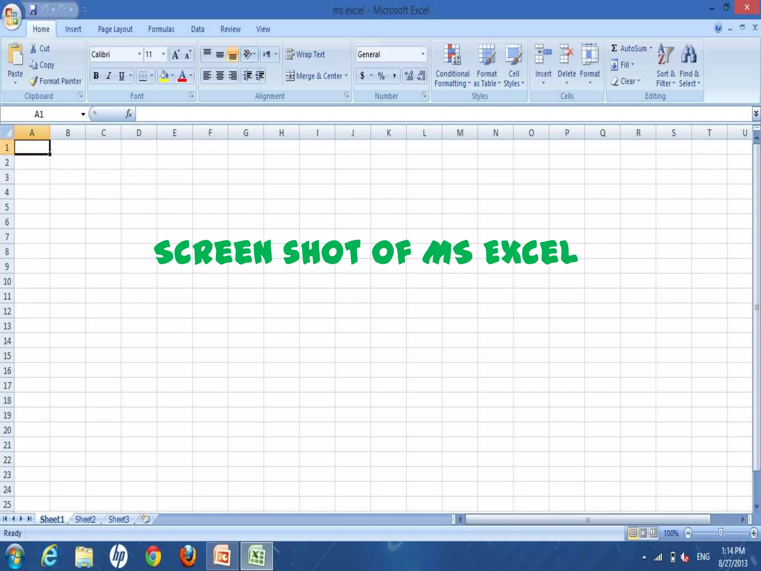761x571 pixels.
Task: Toggle Italic formatting
Action: tap(109, 76)
